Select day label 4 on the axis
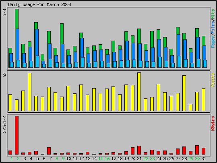 coord(31,159)
